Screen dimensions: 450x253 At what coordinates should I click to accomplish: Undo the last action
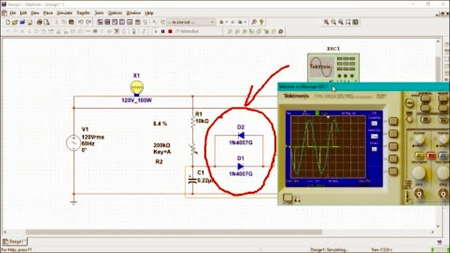pyautogui.click(x=81, y=22)
